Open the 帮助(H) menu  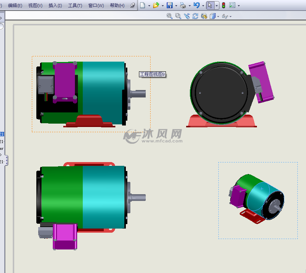pyautogui.click(x=117, y=6)
